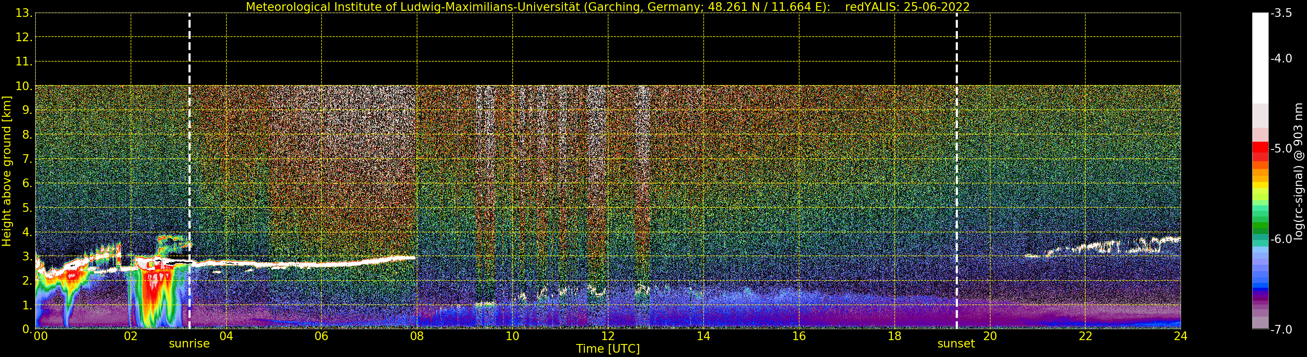Click the '7.' height axis tick label
This screenshot has height=357, width=1307.
[27, 159]
